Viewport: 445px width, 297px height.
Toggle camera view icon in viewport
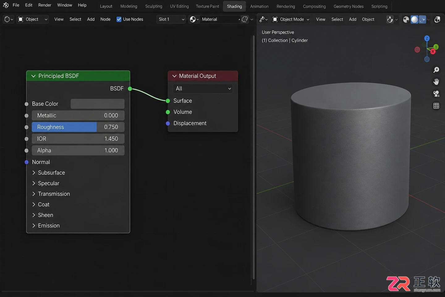(436, 94)
